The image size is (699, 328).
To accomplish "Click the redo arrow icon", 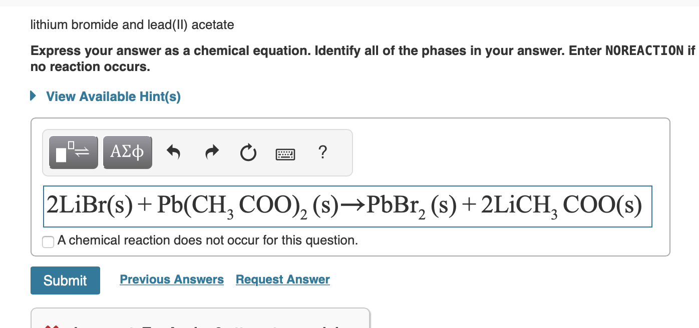I will pos(212,152).
